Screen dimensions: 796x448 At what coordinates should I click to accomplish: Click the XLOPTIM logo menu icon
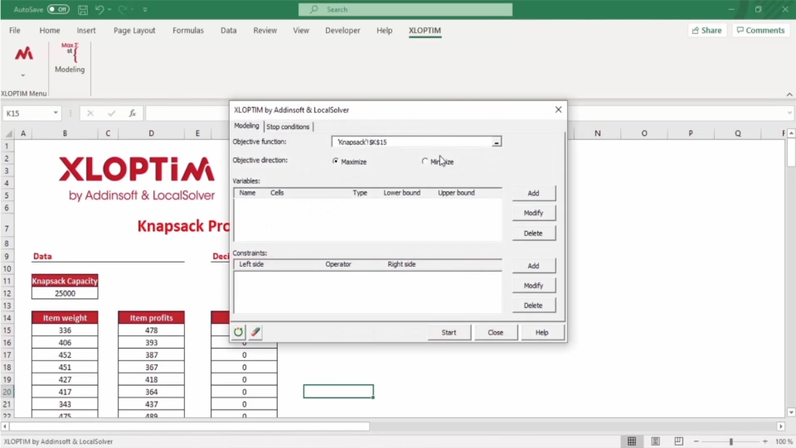pos(23,53)
